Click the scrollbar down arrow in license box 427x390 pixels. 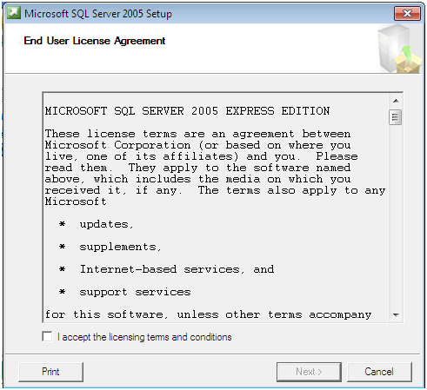tap(396, 314)
